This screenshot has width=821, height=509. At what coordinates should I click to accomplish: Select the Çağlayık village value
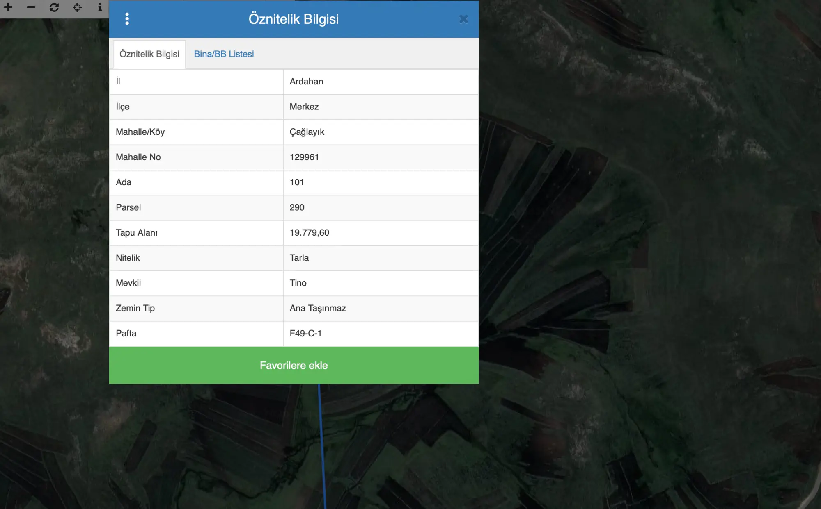tap(307, 132)
